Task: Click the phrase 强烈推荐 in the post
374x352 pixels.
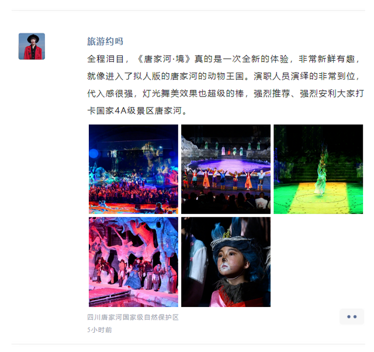Action: click(x=272, y=94)
